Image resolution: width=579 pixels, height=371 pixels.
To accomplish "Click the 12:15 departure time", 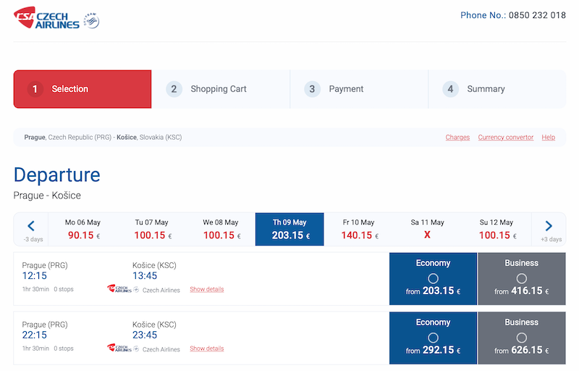I will [x=34, y=276].
